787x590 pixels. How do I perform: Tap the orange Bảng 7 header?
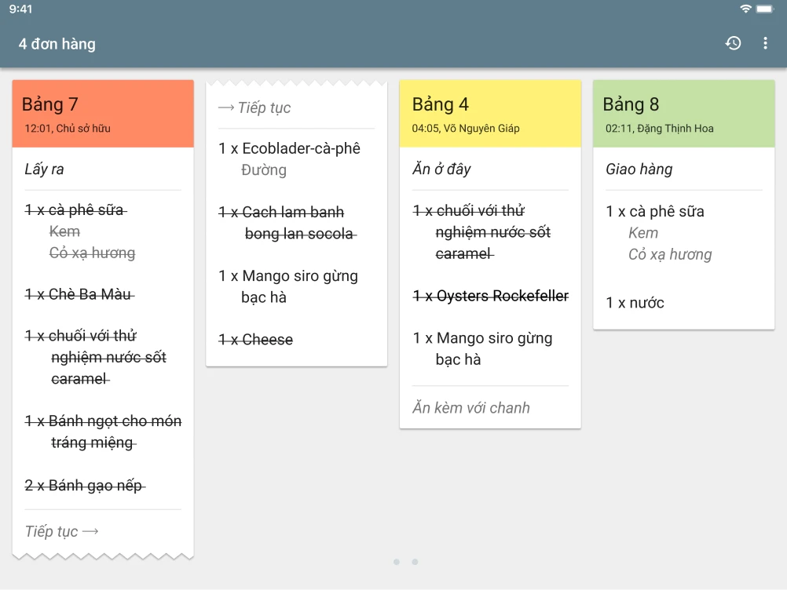103,114
